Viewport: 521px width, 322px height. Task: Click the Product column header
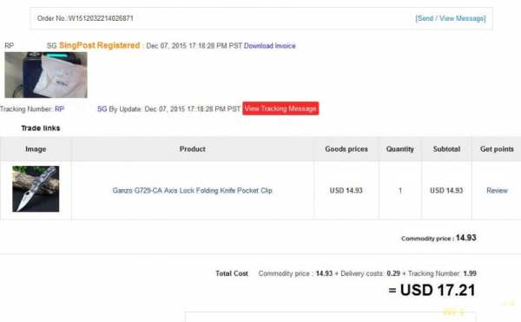193,149
